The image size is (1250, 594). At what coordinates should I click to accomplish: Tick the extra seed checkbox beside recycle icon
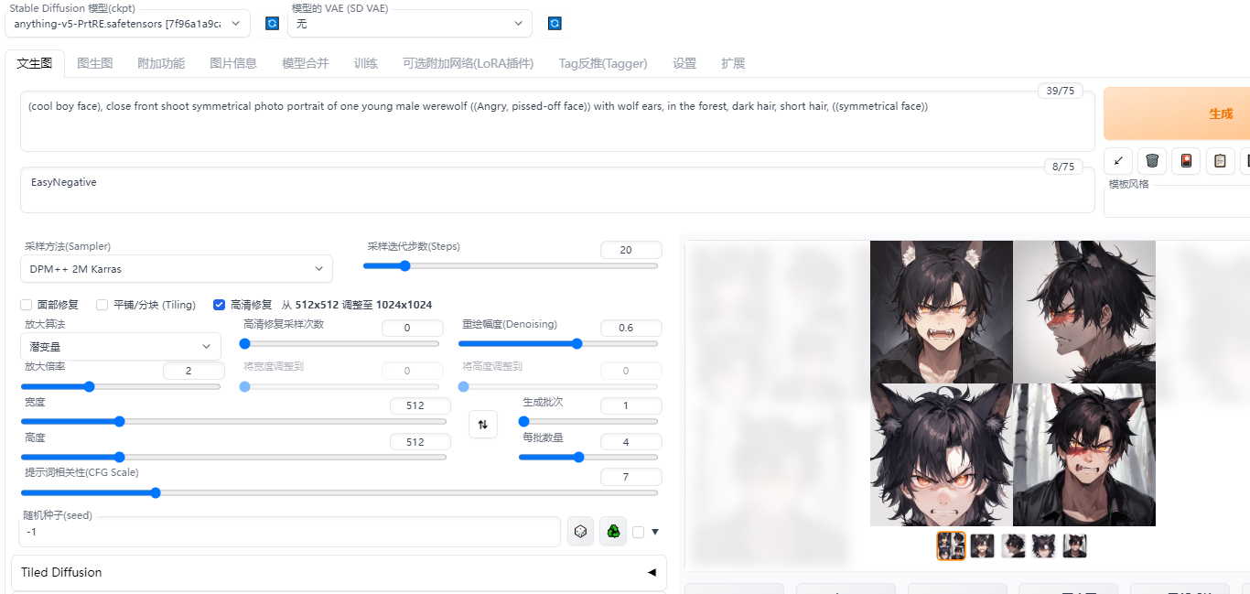tap(638, 532)
